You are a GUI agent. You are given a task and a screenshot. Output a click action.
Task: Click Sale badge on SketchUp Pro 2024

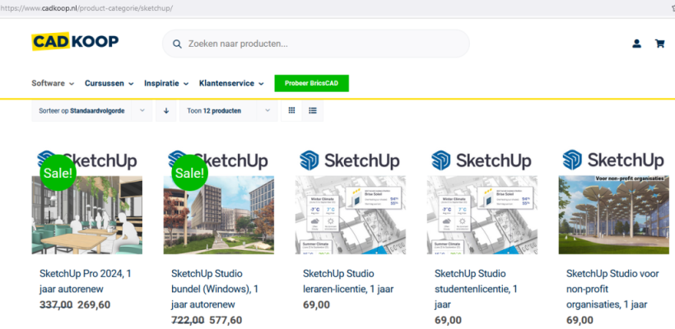pyautogui.click(x=58, y=173)
